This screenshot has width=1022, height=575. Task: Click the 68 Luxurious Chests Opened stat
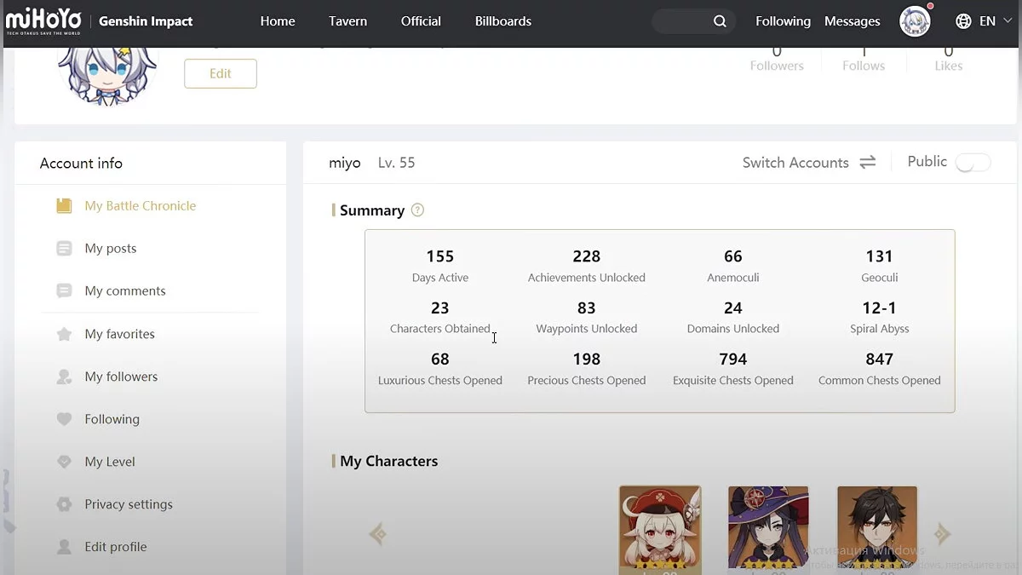point(440,369)
